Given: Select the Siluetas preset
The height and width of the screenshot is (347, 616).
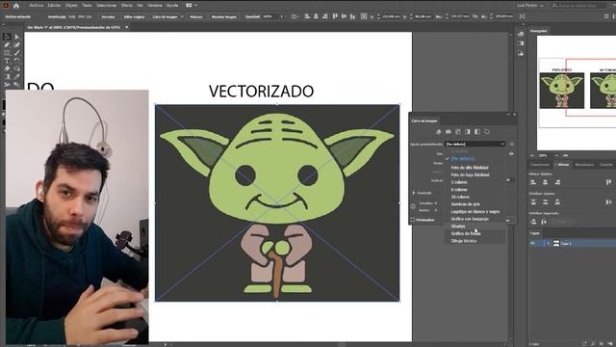Looking at the screenshot, I should (458, 227).
